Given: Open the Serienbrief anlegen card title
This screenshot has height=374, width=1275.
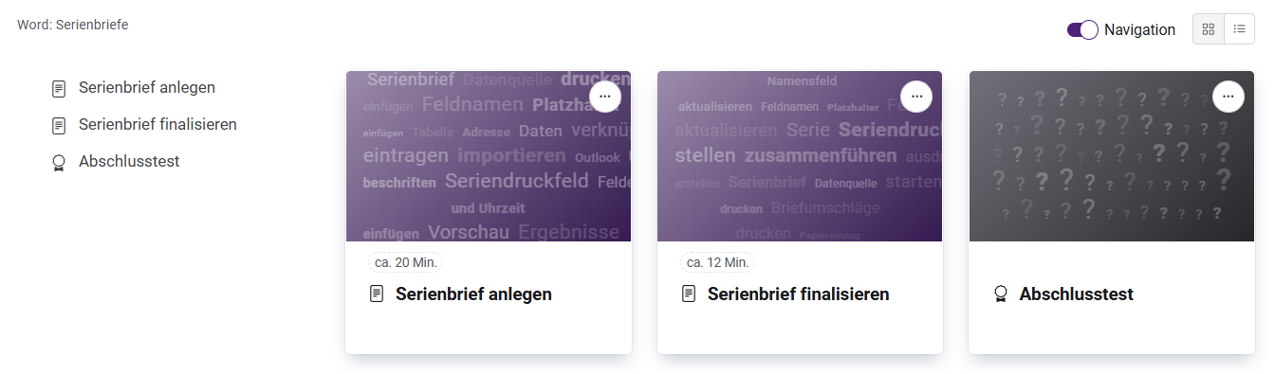Looking at the screenshot, I should (473, 294).
